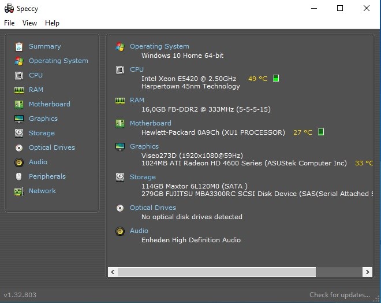Click the Viseo273D monitor text
381x303 pixels.
point(192,156)
